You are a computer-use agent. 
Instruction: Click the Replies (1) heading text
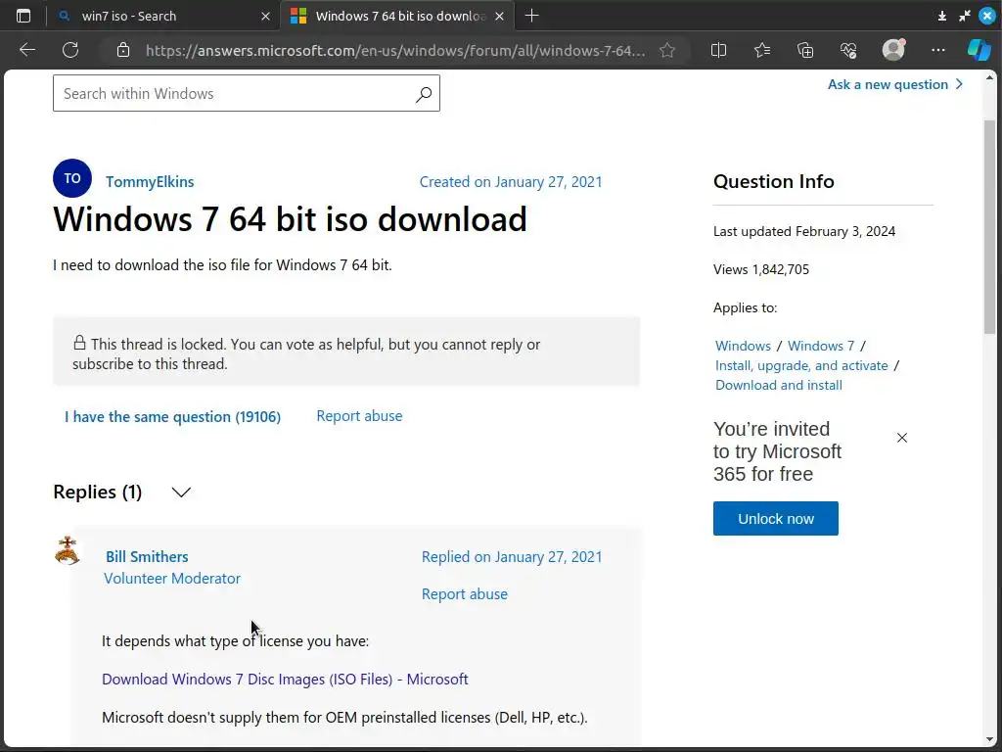(98, 492)
